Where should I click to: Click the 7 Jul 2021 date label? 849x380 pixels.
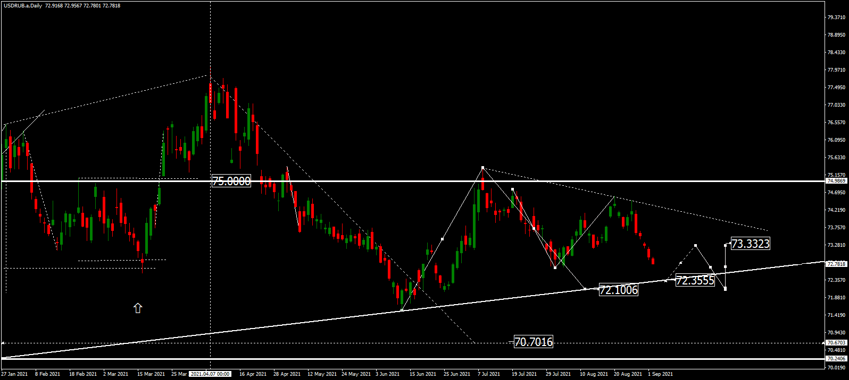(489, 374)
